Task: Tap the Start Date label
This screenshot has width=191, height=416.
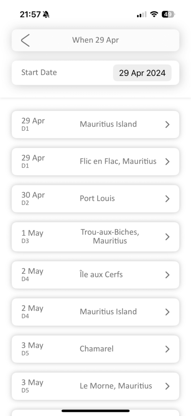Action: 39,72
